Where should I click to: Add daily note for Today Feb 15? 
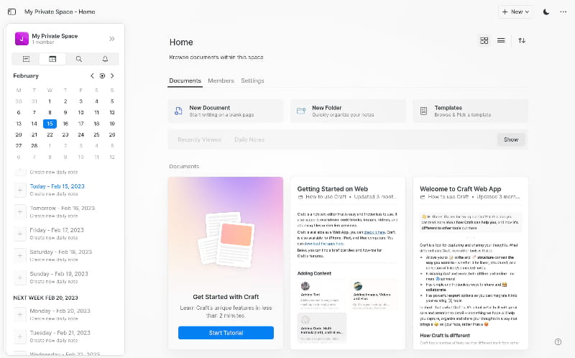coord(20,190)
